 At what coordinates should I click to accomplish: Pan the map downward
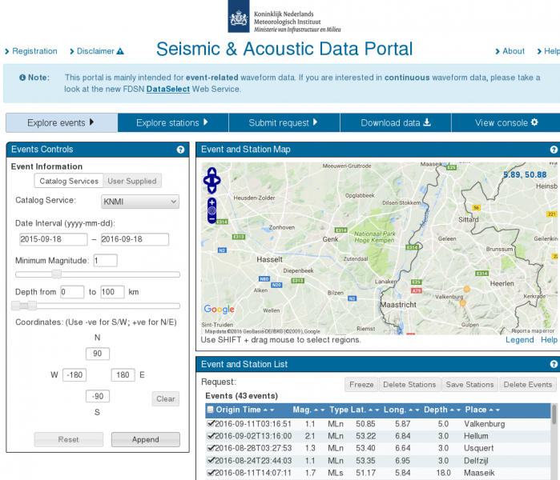(x=212, y=190)
